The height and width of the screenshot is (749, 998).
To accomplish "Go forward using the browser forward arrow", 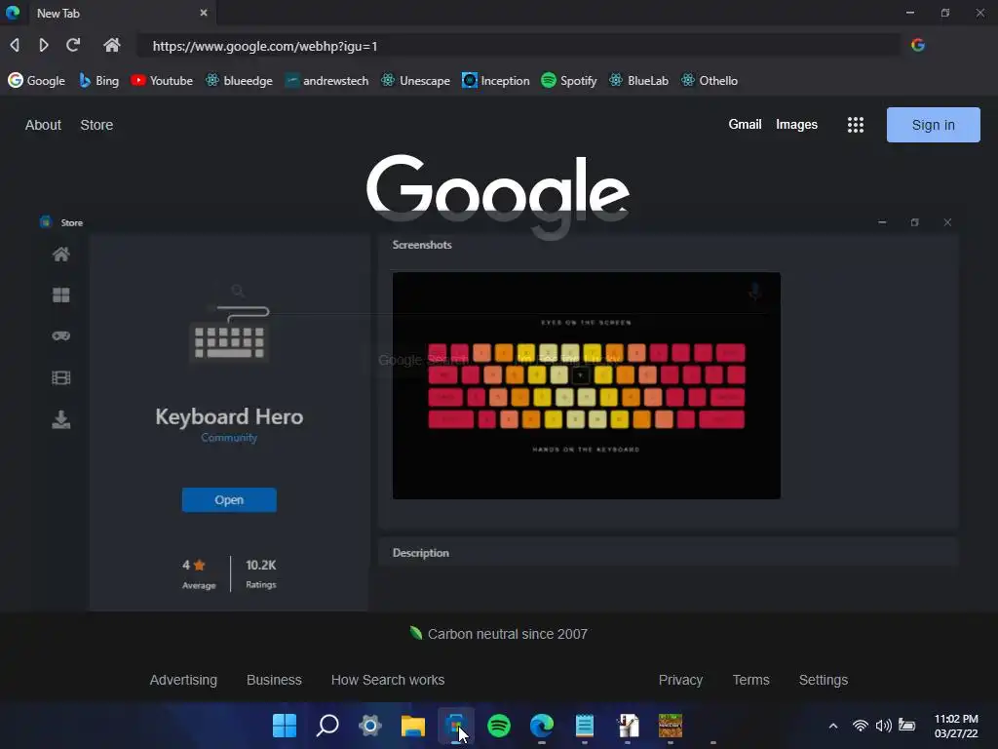I will pyautogui.click(x=43, y=45).
